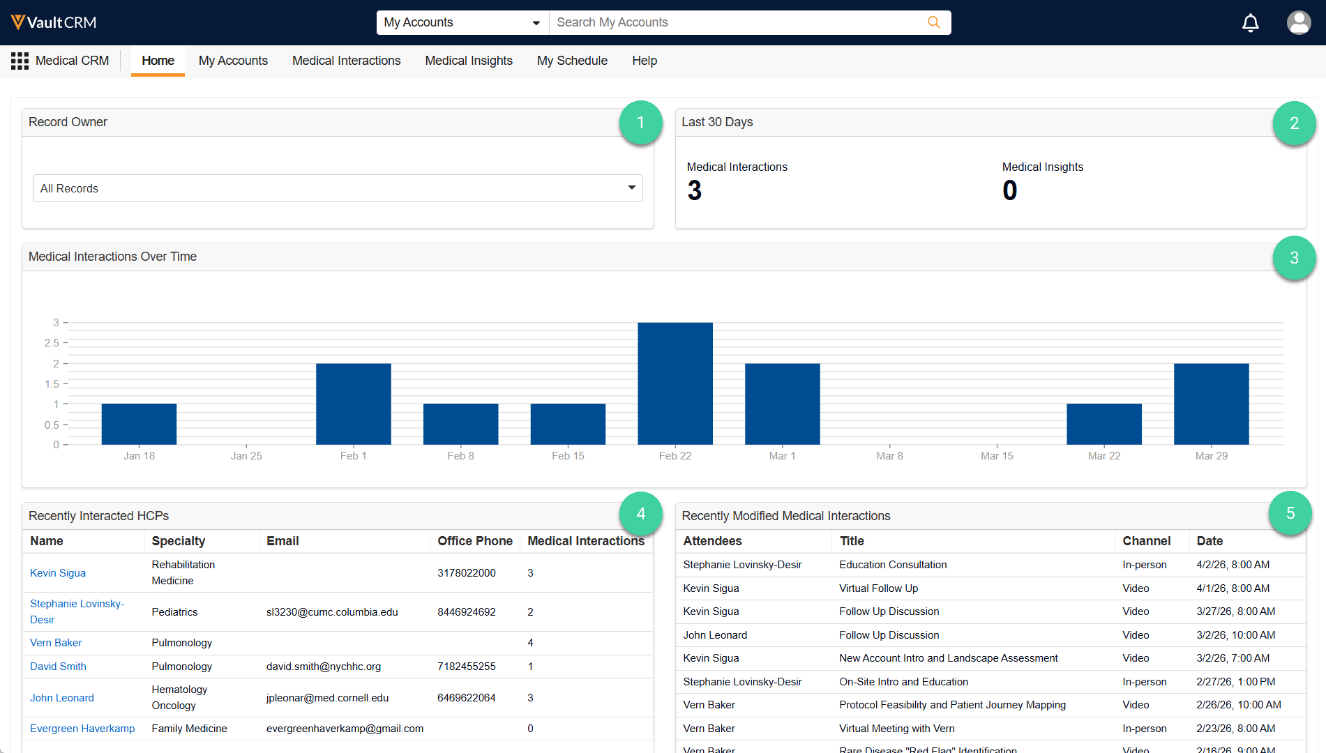Click the notification bell icon
This screenshot has width=1326, height=753.
click(x=1250, y=23)
